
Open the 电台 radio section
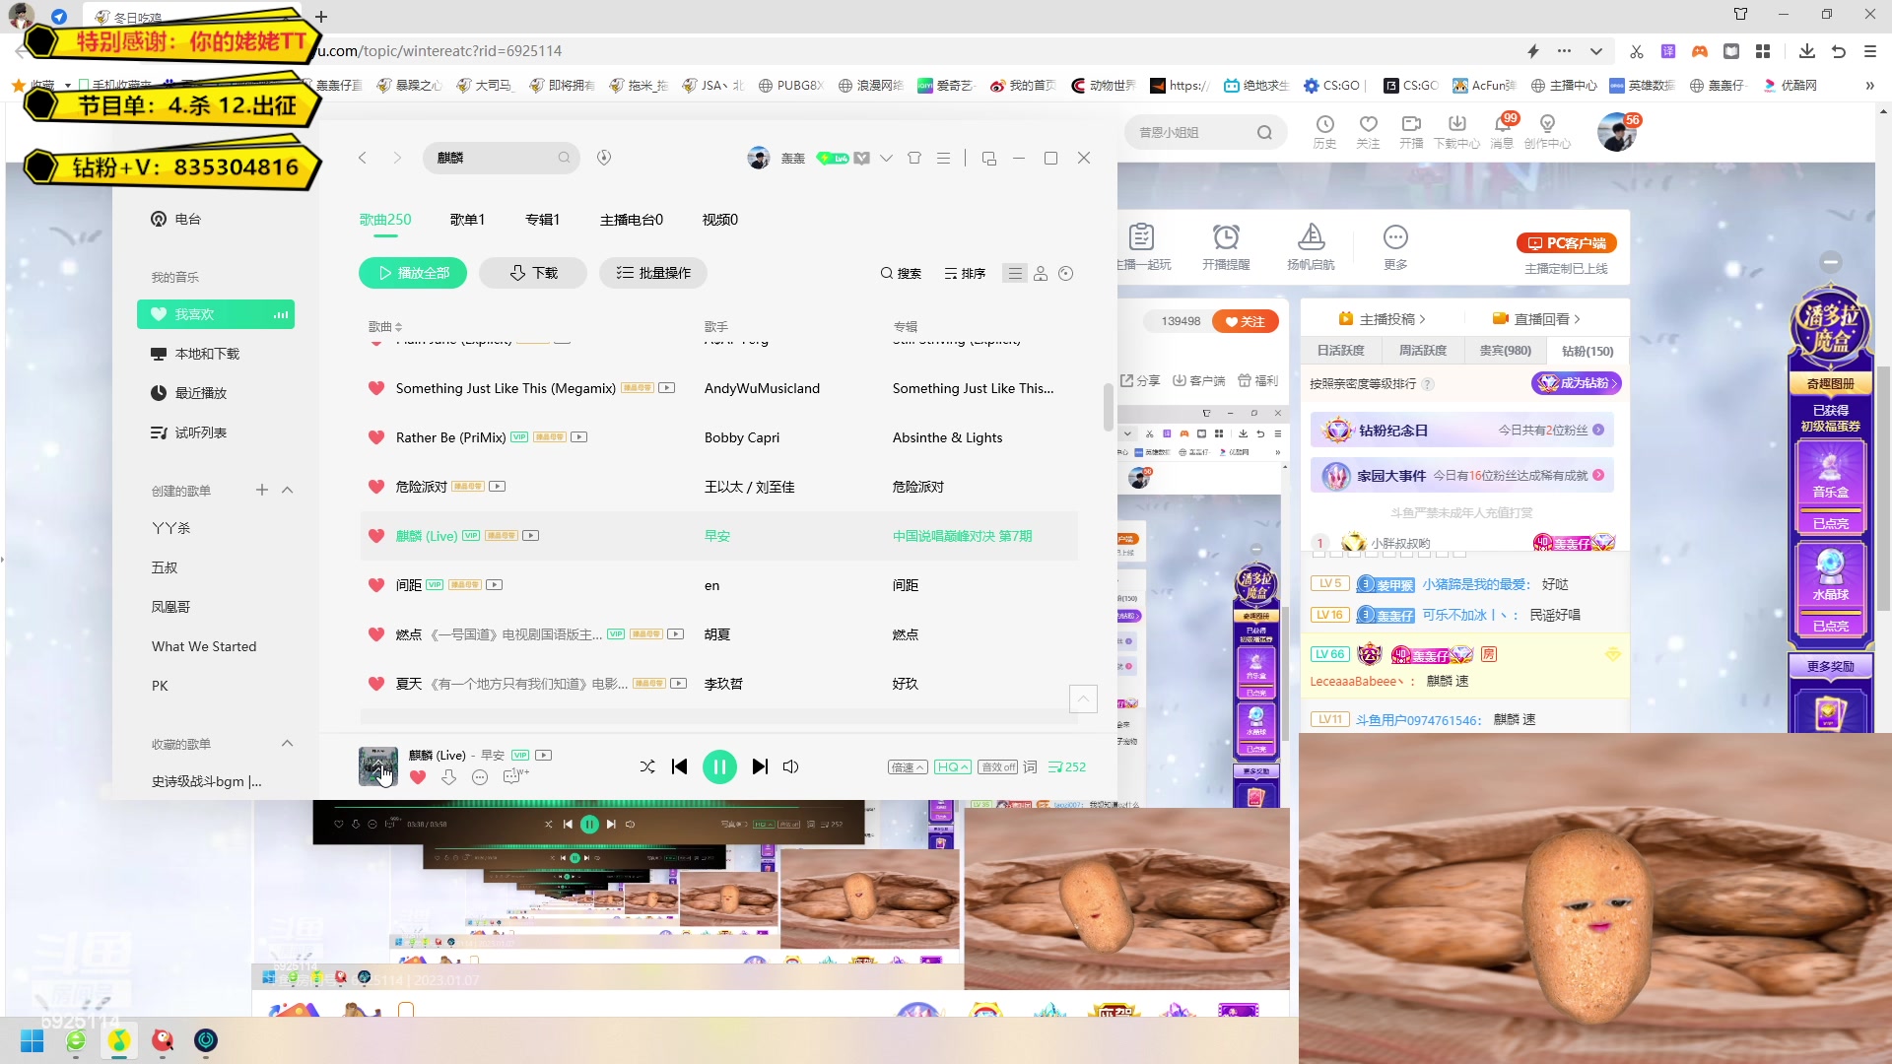coord(175,219)
